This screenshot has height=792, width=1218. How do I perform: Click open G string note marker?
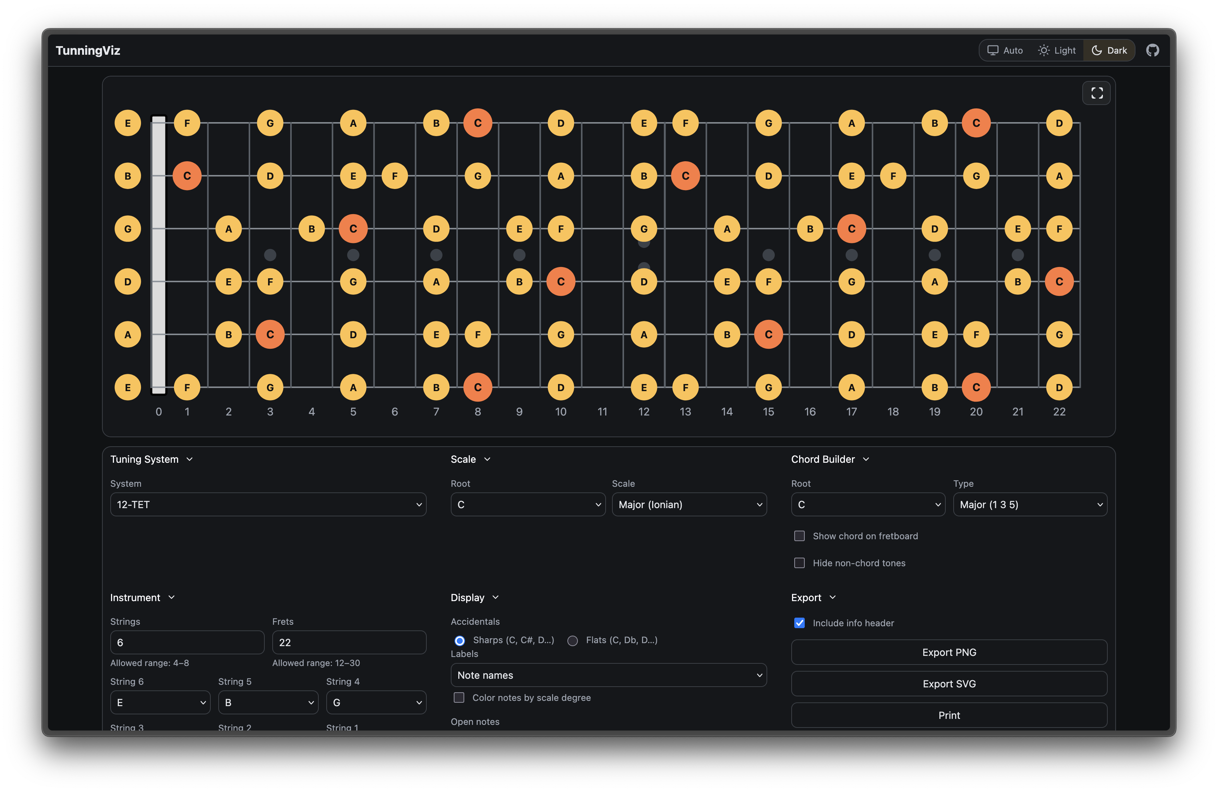(x=127, y=229)
